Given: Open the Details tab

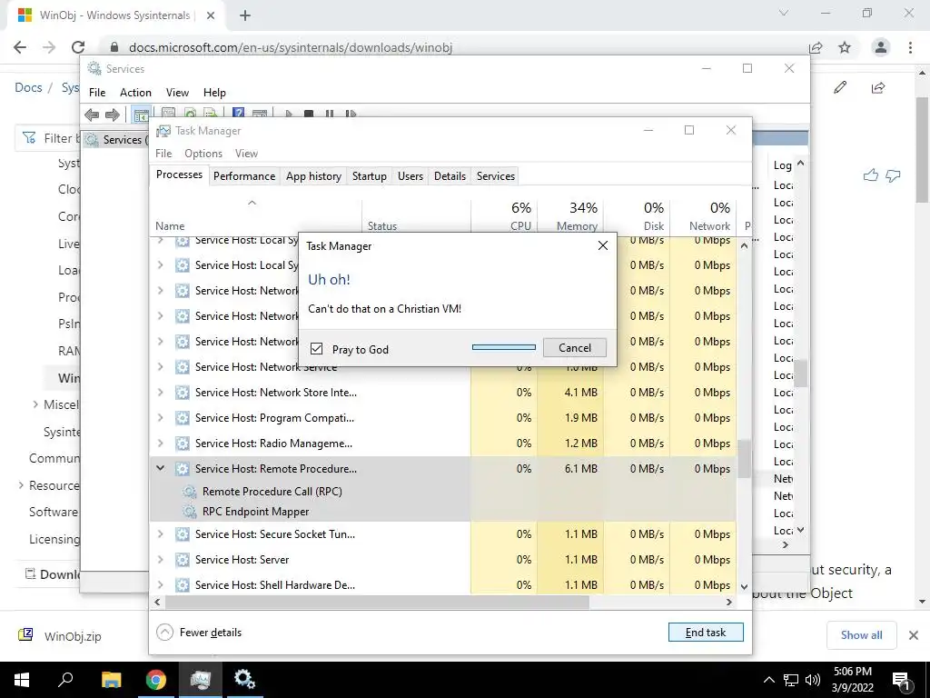Looking at the screenshot, I should click(450, 176).
